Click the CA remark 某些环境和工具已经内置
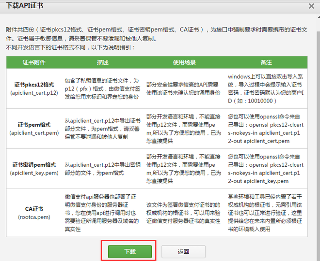 265,213
